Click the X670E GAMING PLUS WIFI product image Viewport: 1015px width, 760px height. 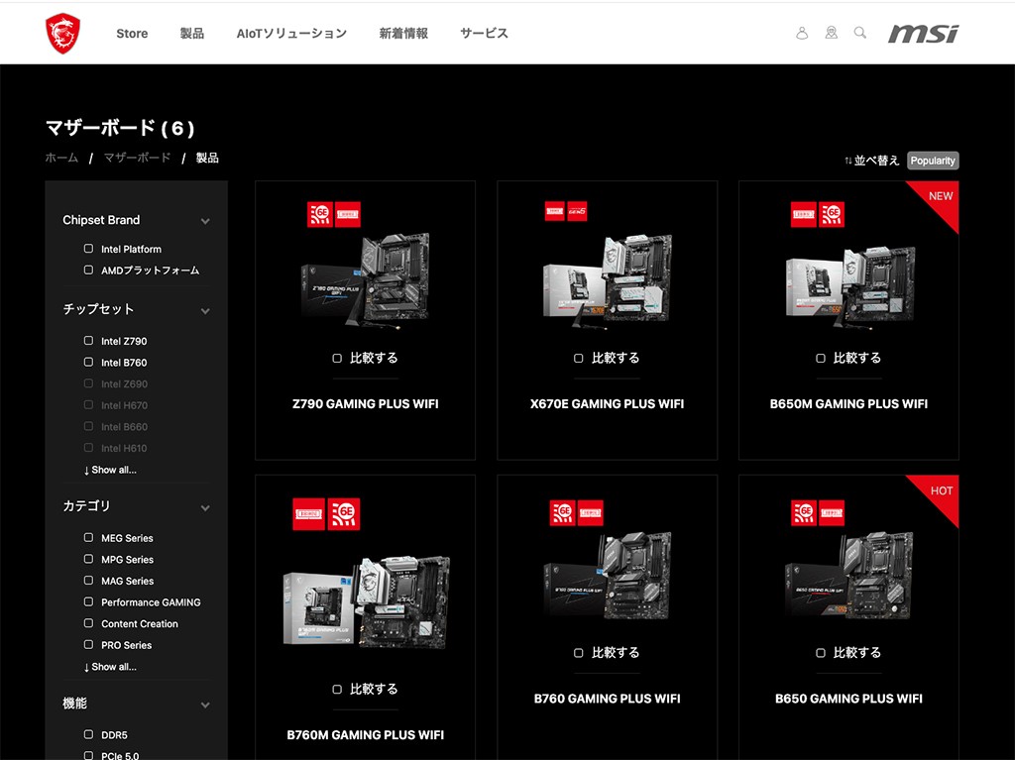(608, 280)
